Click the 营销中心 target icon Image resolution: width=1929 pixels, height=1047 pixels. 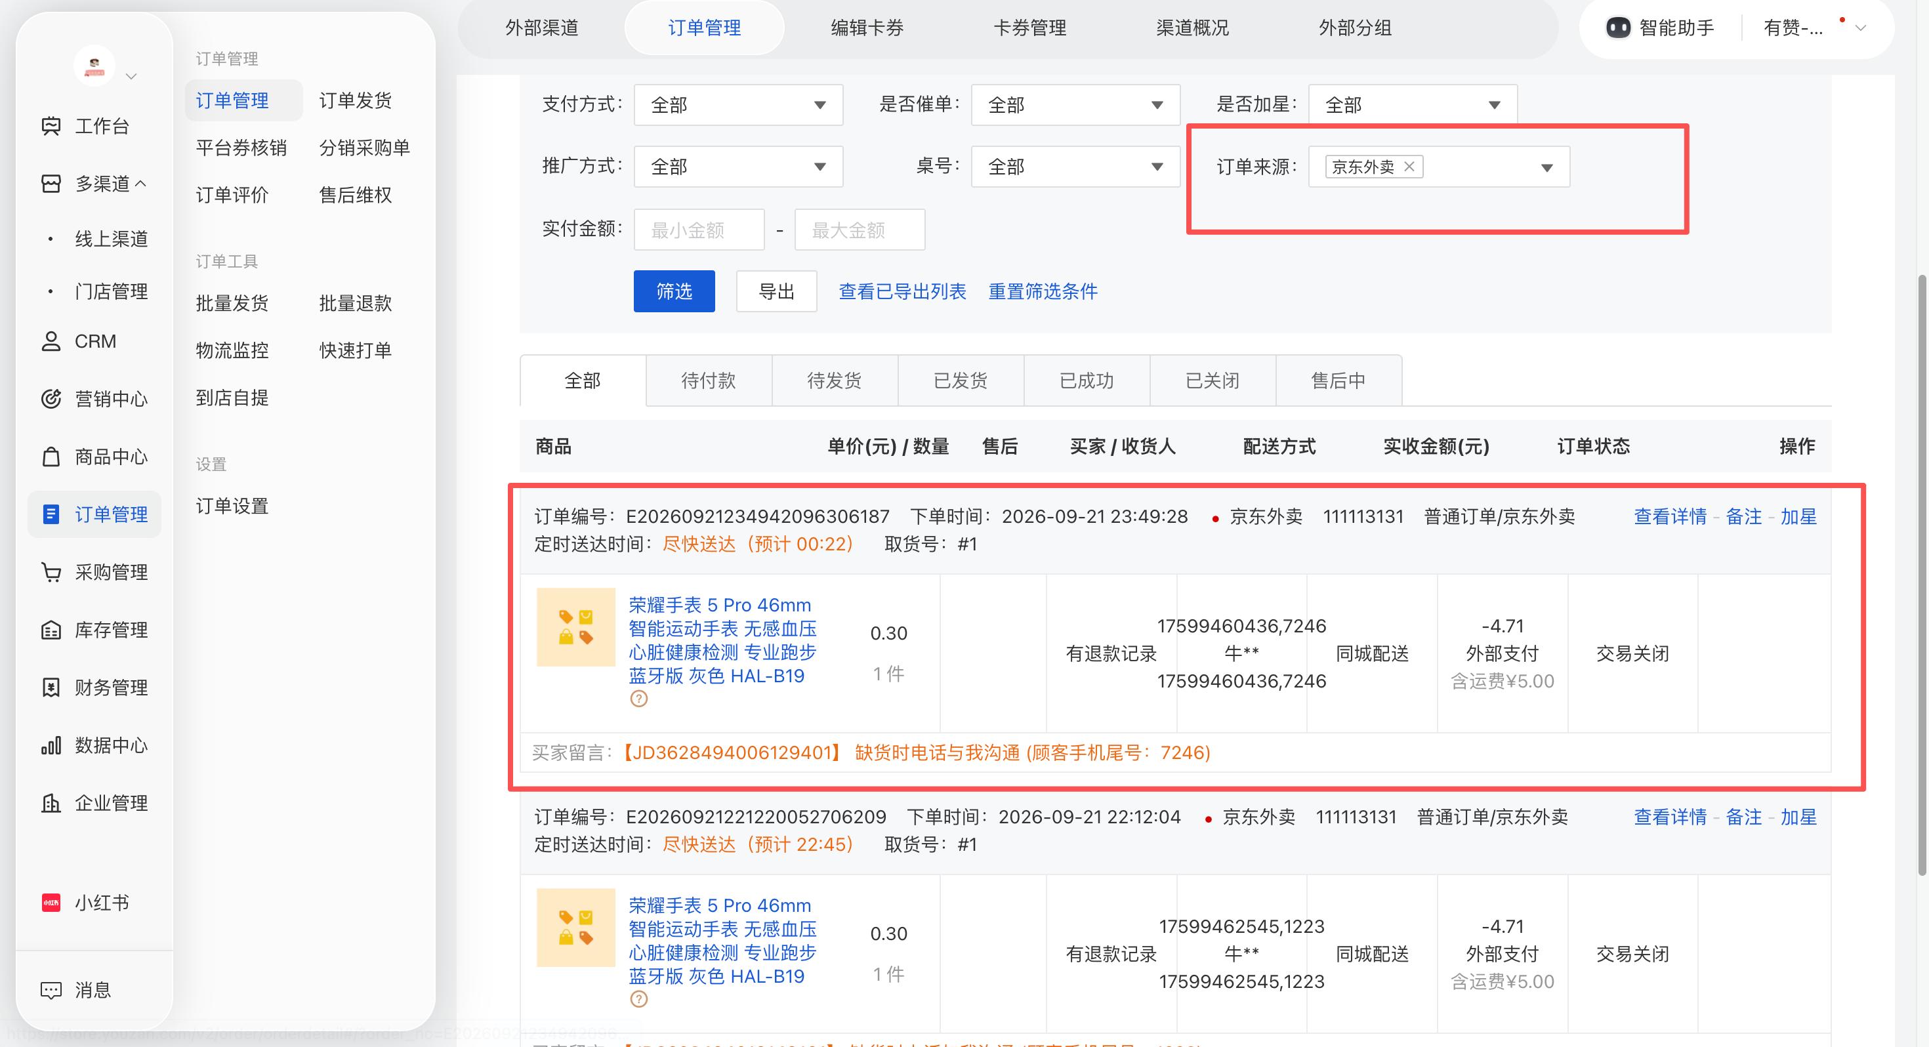(x=51, y=398)
